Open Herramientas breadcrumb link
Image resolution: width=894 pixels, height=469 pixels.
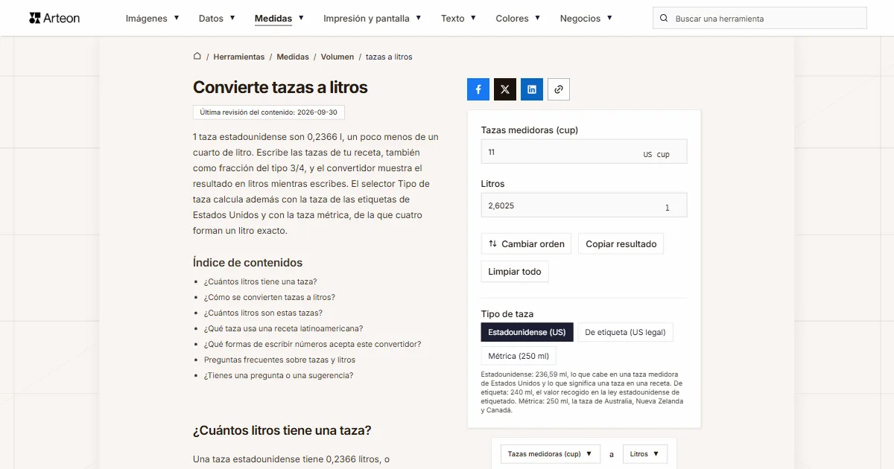239,57
